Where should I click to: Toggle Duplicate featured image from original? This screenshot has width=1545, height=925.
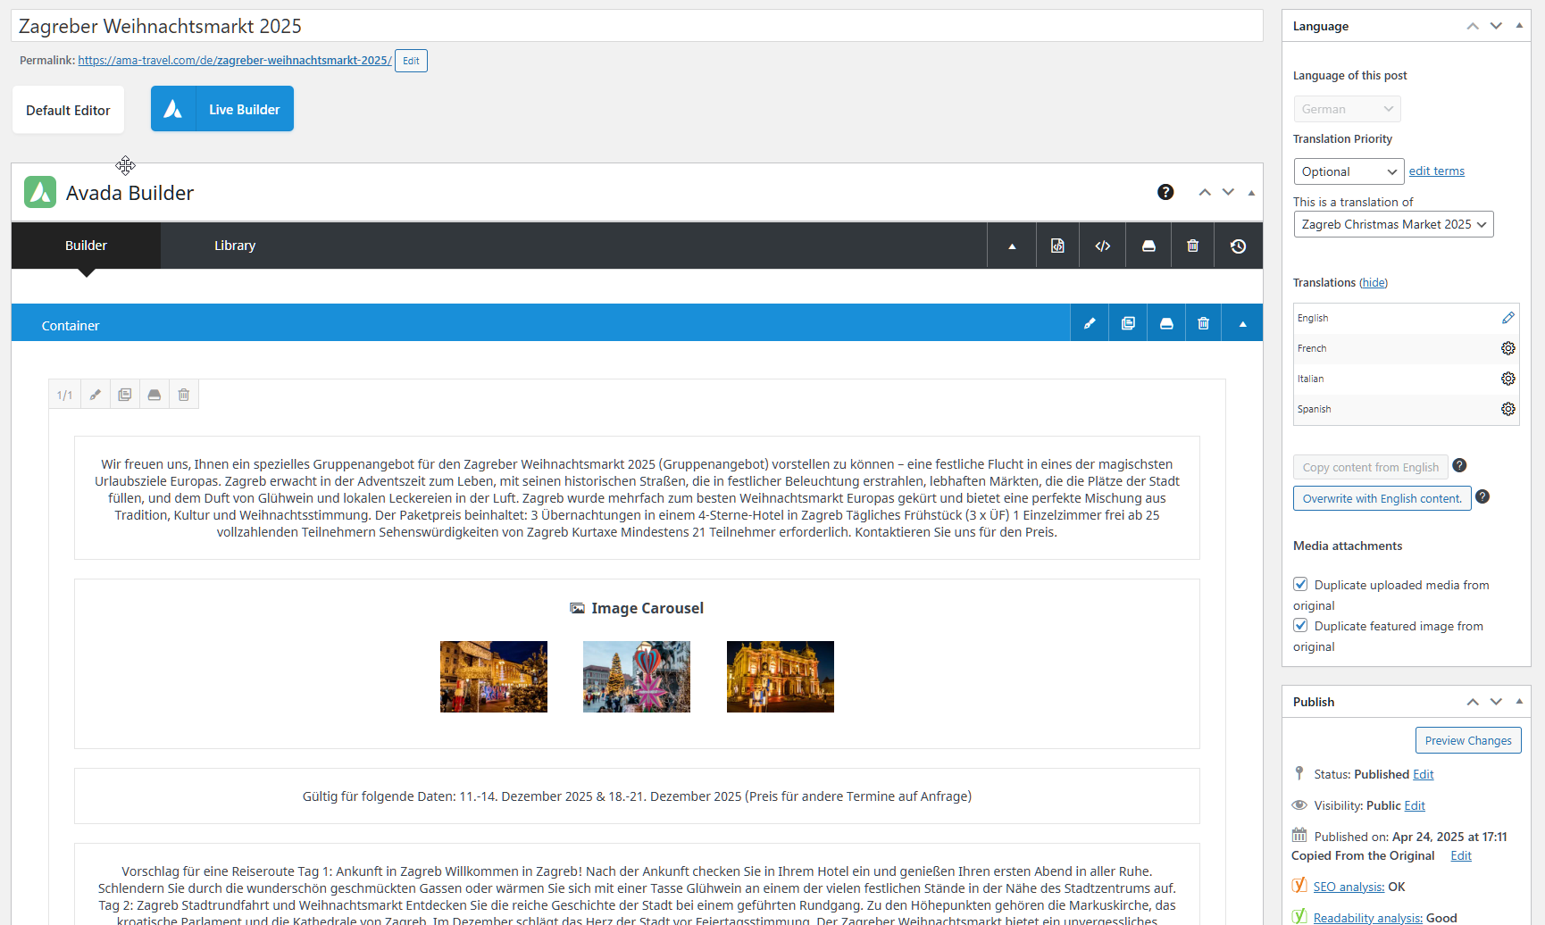tap(1300, 625)
